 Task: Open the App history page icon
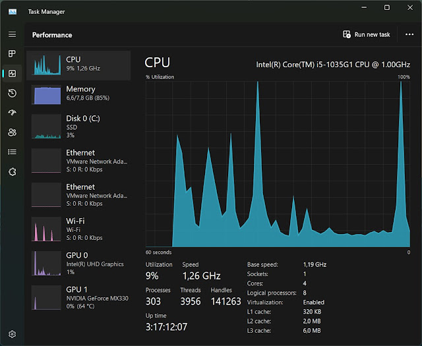point(12,93)
